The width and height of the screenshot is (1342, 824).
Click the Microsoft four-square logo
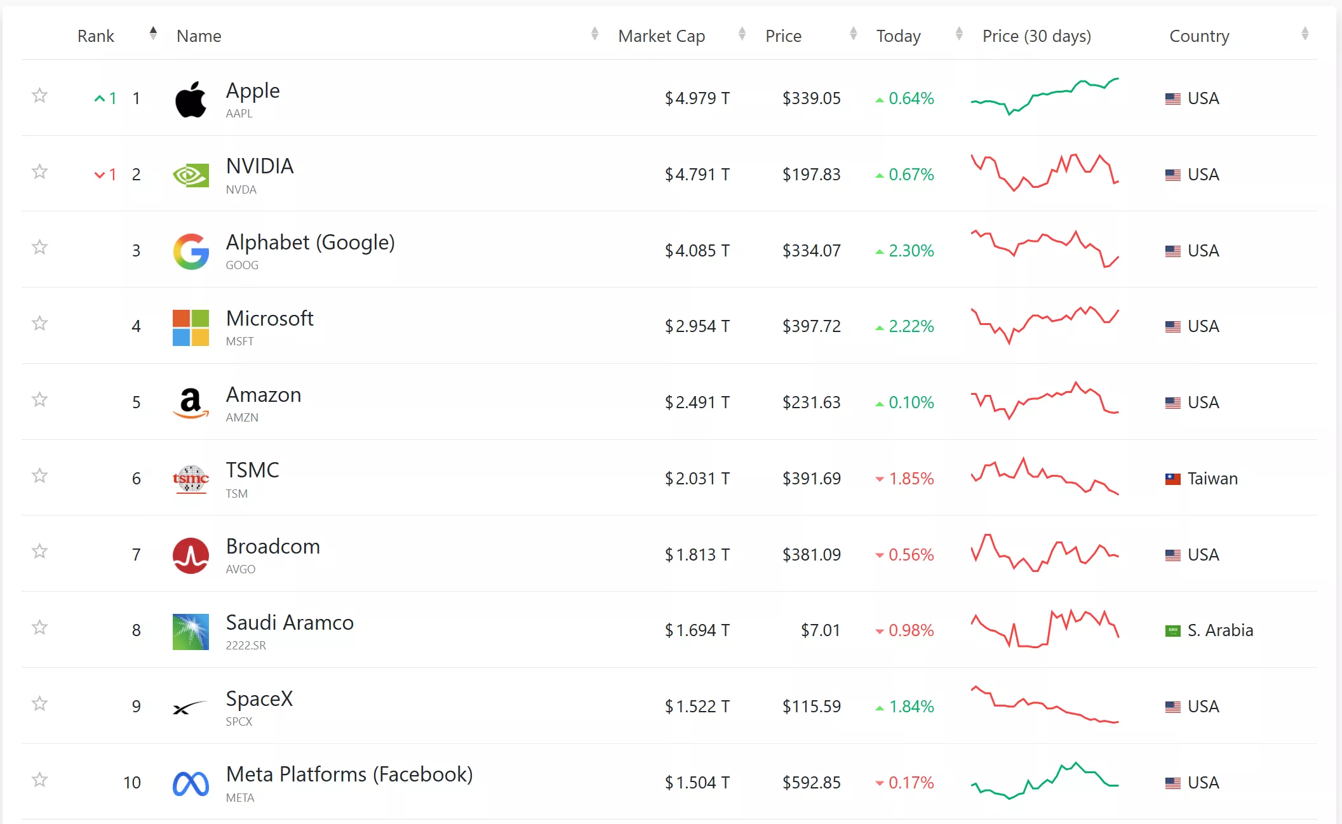[x=191, y=328]
